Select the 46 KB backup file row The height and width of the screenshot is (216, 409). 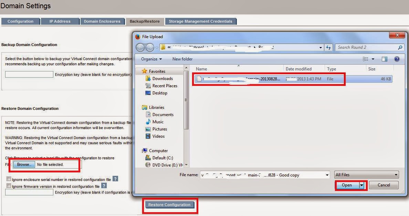[x=293, y=79]
